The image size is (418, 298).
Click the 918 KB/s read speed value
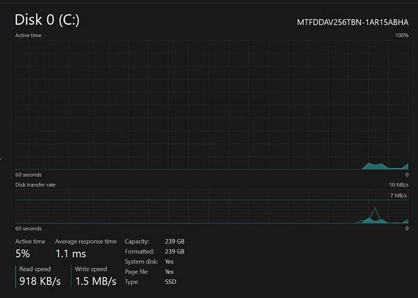(x=40, y=281)
